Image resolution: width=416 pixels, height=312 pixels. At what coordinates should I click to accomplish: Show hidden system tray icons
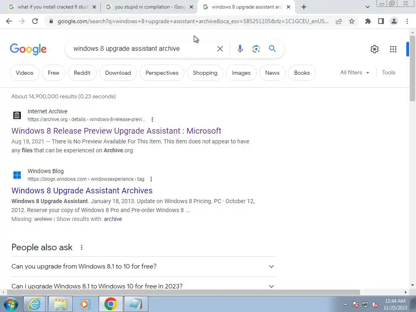[x=345, y=304]
